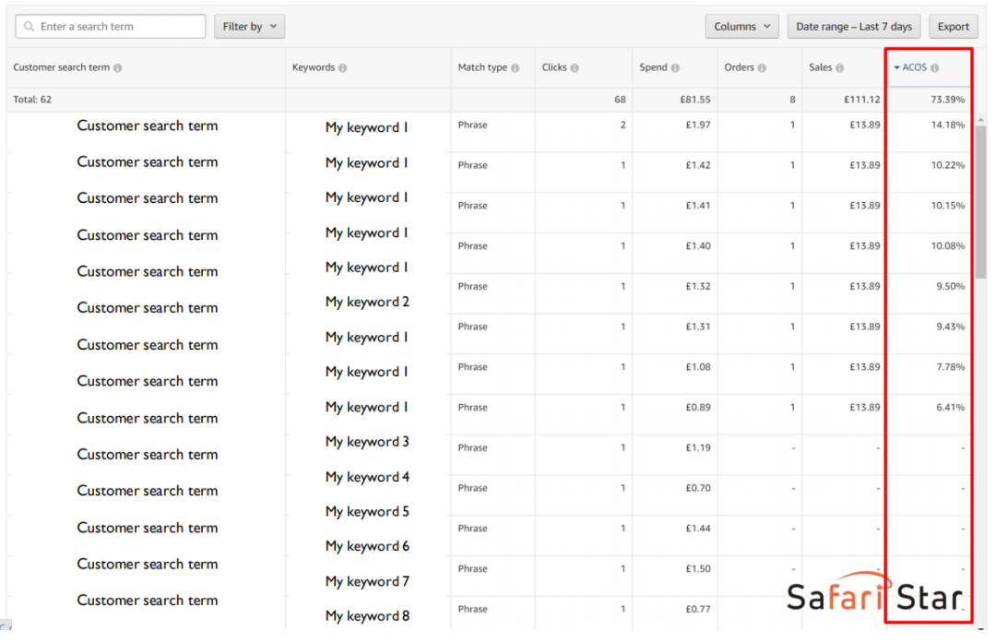Select the My keyword 2 cell
996x643 pixels.
click(x=367, y=302)
